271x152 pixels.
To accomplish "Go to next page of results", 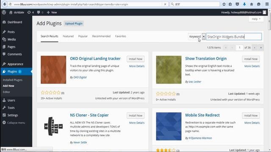I will coord(254,48).
